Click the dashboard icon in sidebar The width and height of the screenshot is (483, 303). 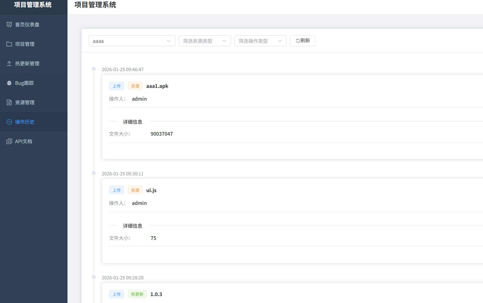click(x=9, y=24)
